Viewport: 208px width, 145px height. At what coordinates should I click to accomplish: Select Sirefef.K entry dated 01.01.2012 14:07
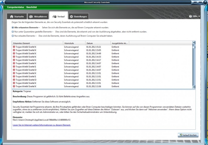click(x=102, y=63)
